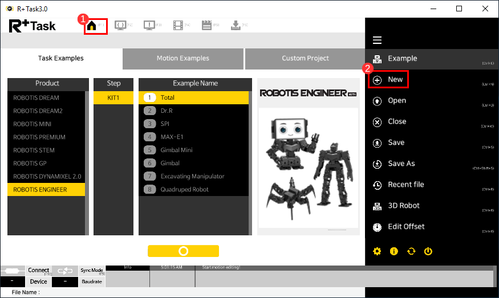Select KIT1 in the Step list

(113, 98)
